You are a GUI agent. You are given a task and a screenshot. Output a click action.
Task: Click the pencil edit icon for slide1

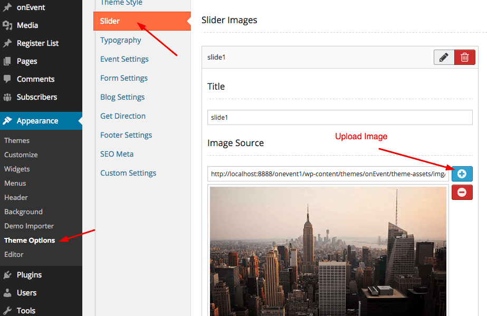[x=444, y=57]
